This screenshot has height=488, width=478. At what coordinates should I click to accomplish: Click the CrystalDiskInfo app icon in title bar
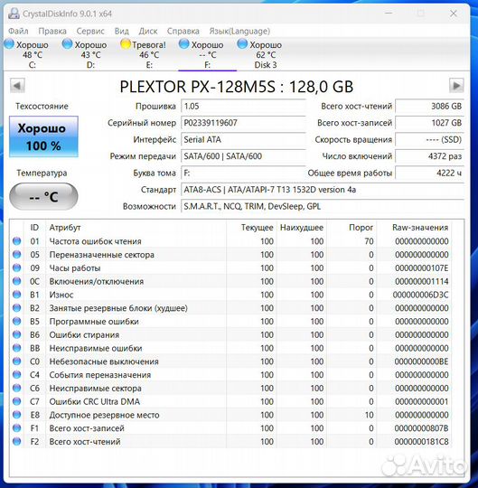(14, 14)
